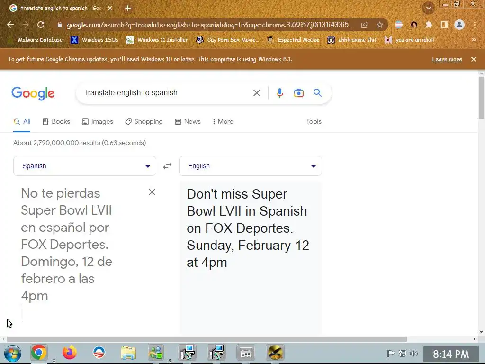Switch to the News tab
This screenshot has height=364, width=485.
[188, 122]
